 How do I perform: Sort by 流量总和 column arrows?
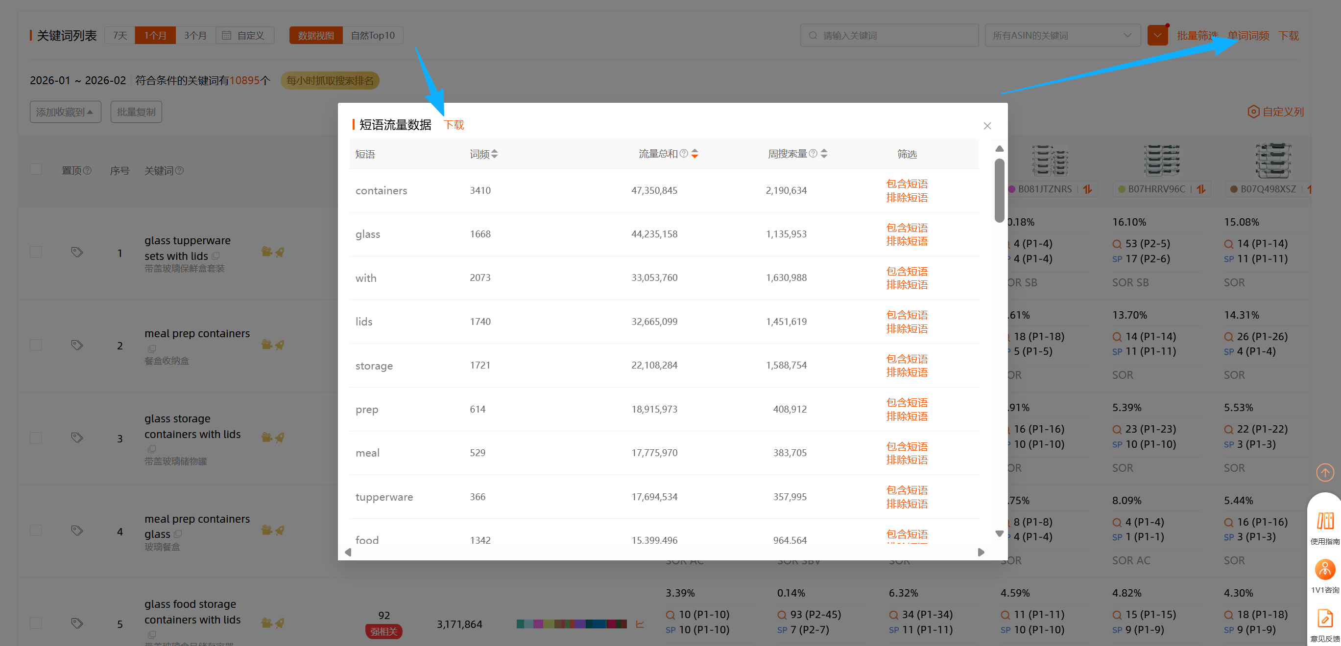pyautogui.click(x=694, y=154)
